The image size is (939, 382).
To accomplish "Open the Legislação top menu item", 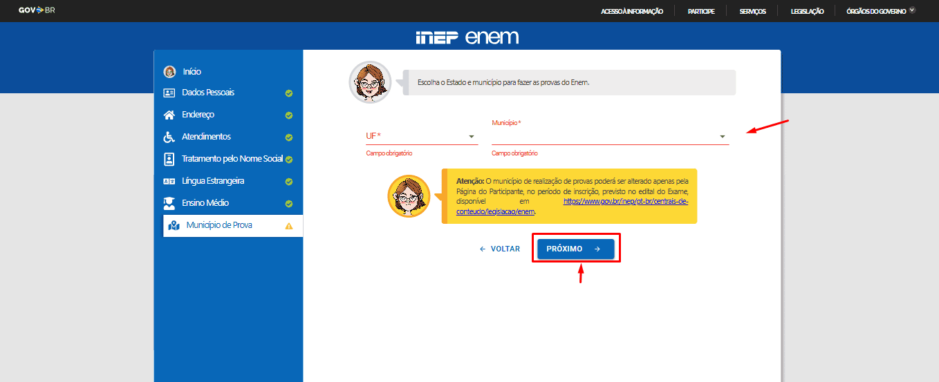I will pyautogui.click(x=807, y=11).
